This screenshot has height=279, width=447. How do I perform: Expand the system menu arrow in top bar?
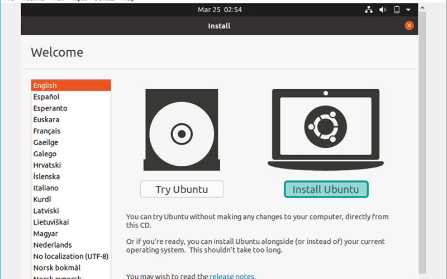click(x=408, y=9)
